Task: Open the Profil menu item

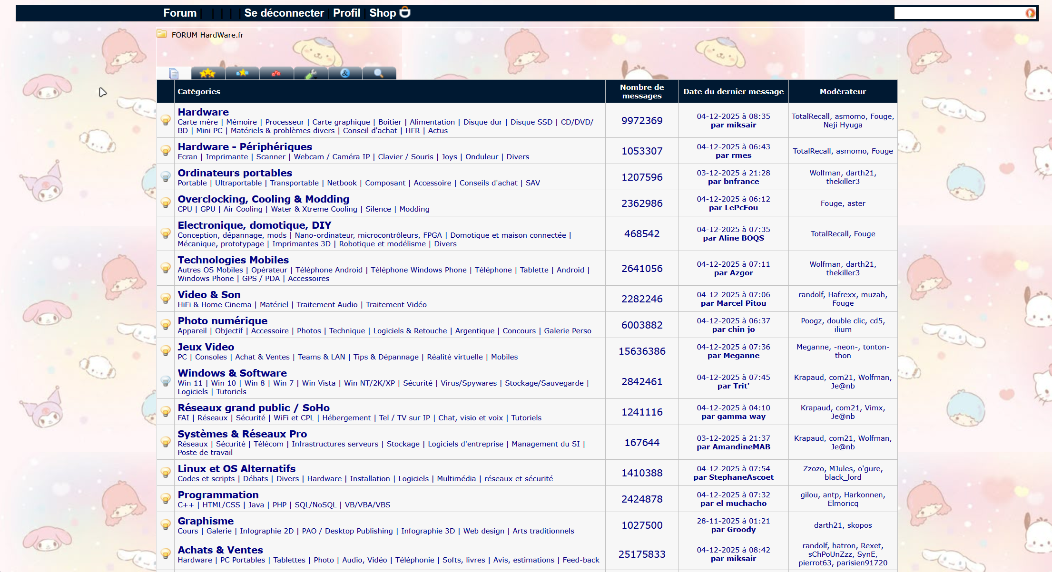Action: (x=346, y=13)
